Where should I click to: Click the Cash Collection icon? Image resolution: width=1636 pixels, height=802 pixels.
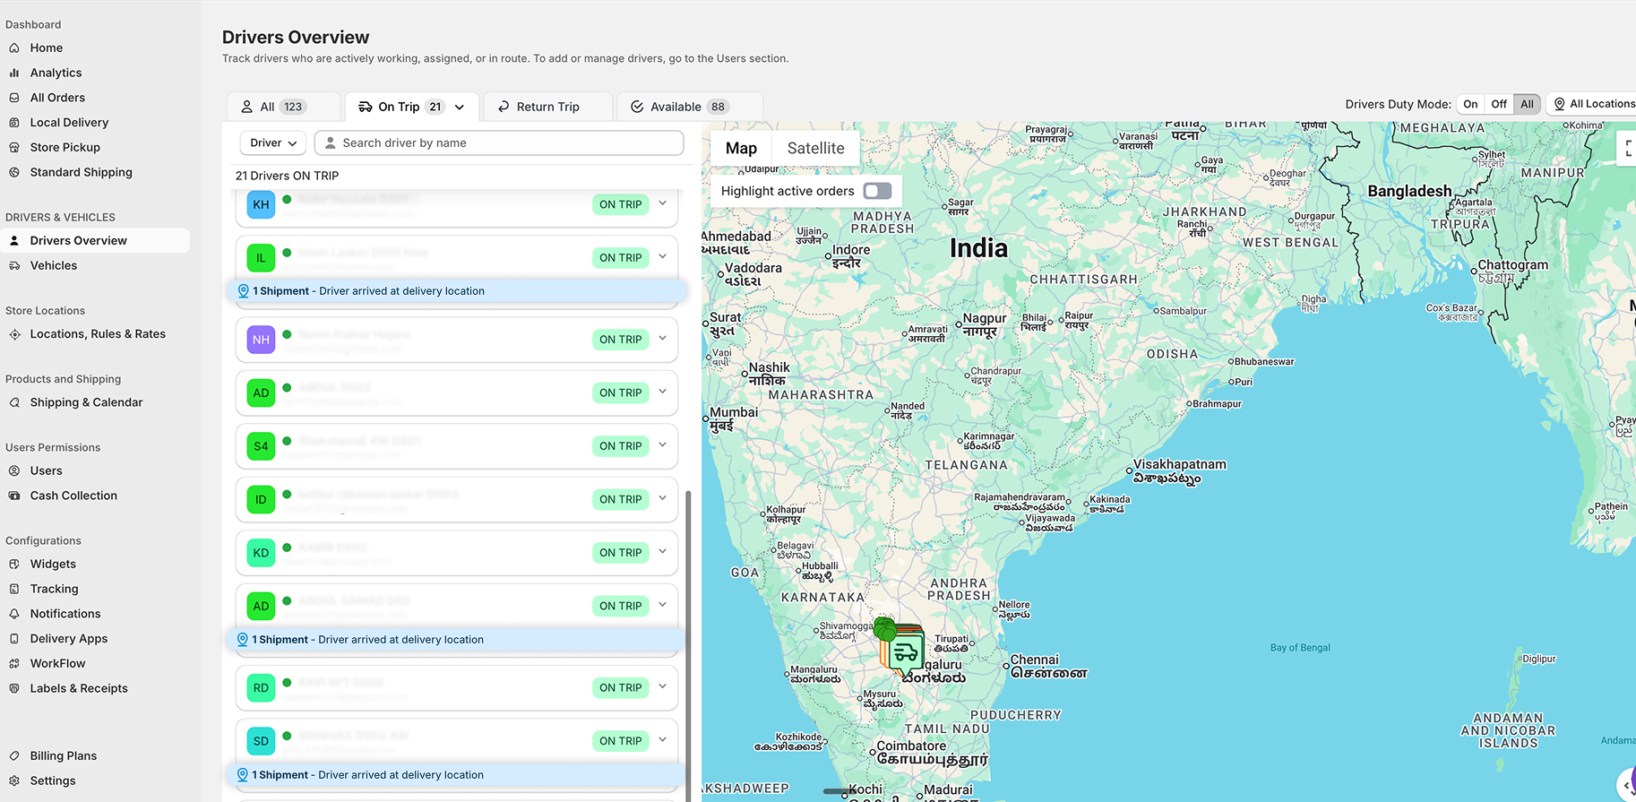(x=14, y=496)
